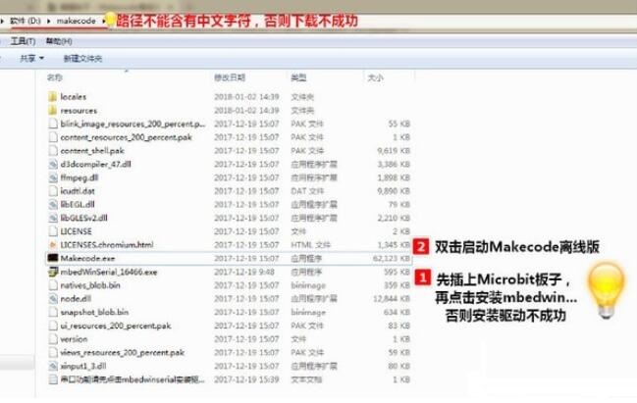The width and height of the screenshot is (637, 403).
Task: Open the Share (共享) dropdown
Action: tap(31, 59)
